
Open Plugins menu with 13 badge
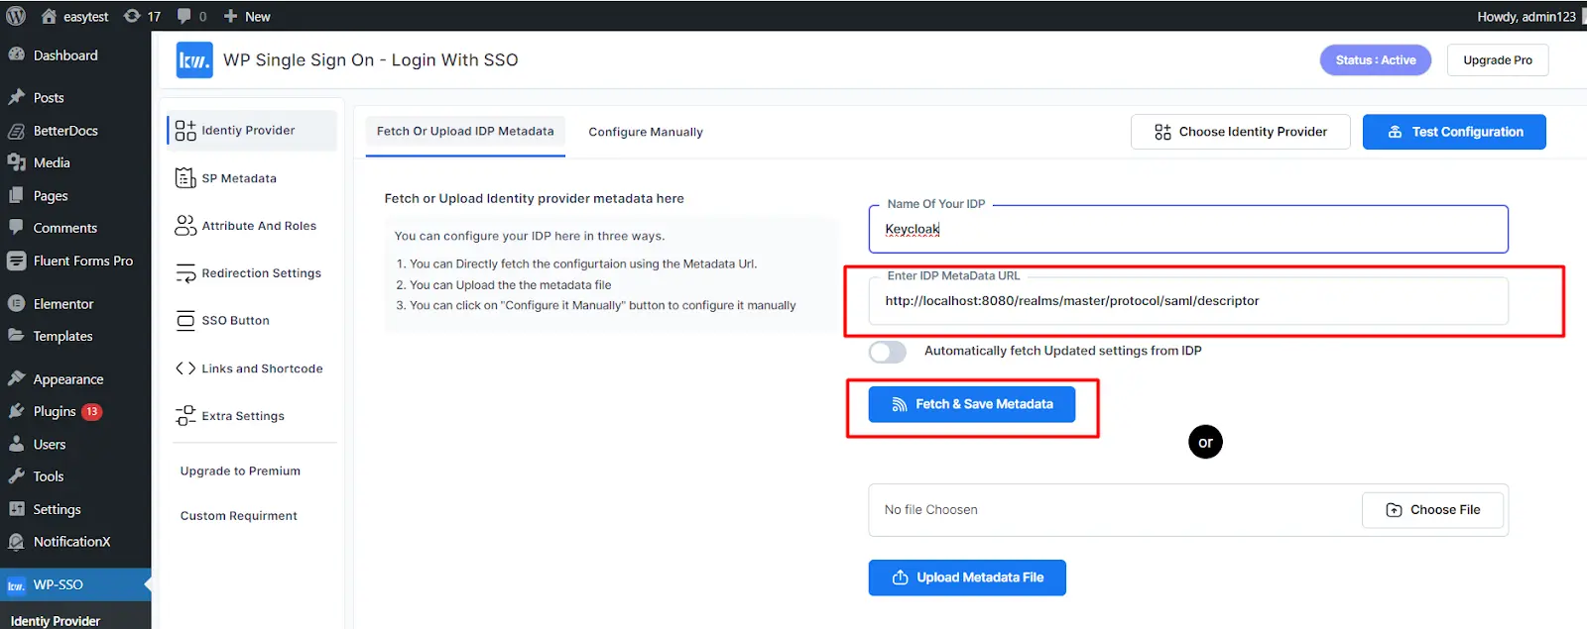coord(75,411)
